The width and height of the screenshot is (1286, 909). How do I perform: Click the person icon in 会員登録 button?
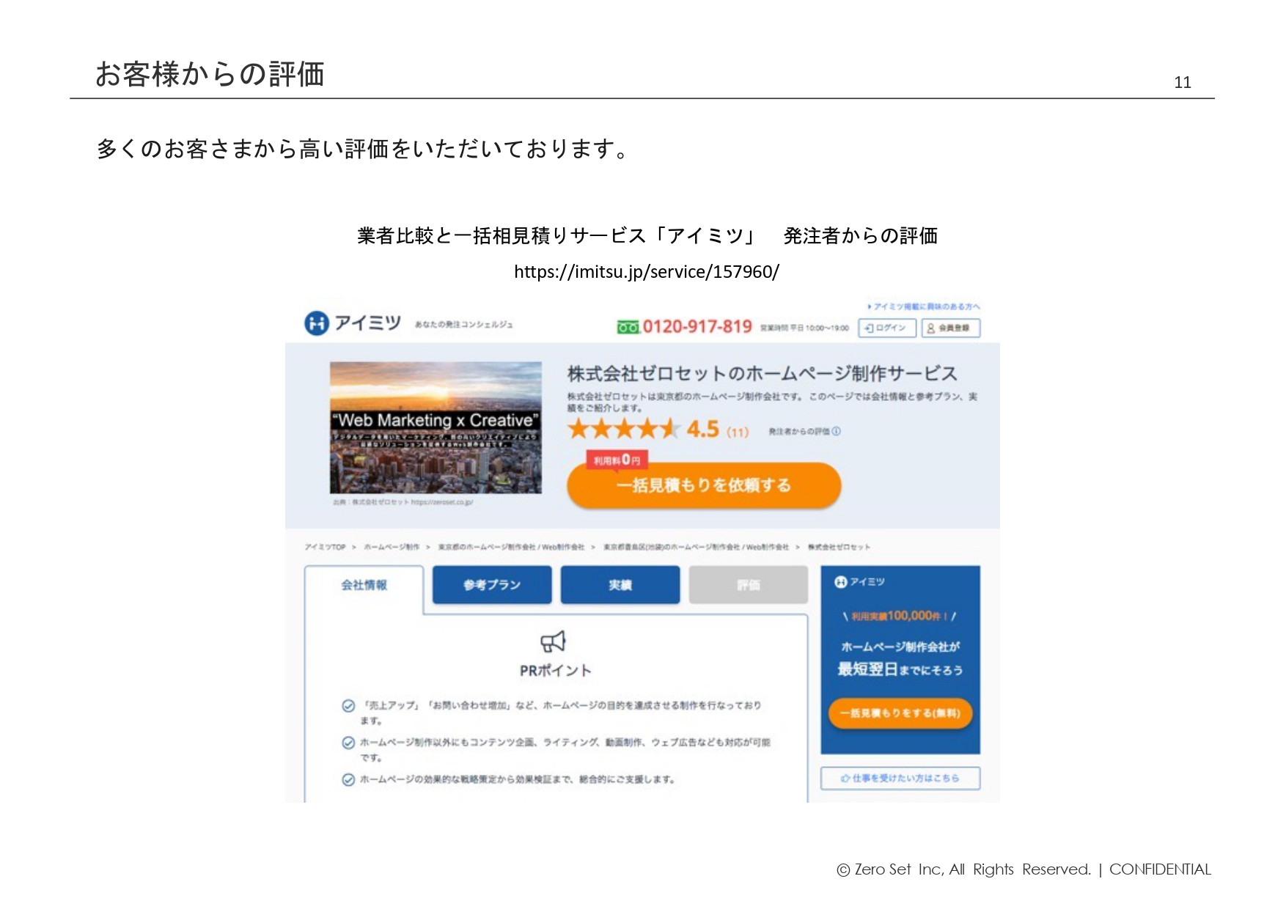[x=930, y=329]
